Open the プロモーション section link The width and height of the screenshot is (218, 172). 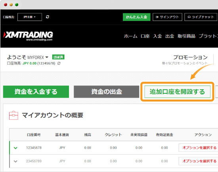190,57
